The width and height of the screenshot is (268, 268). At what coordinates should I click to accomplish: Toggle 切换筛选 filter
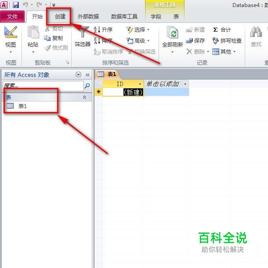click(x=141, y=51)
